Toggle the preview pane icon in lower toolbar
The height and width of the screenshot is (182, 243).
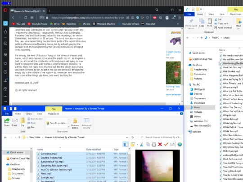pos(126,144)
